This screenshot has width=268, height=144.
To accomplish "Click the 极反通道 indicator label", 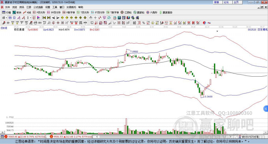I will coord(19,30).
